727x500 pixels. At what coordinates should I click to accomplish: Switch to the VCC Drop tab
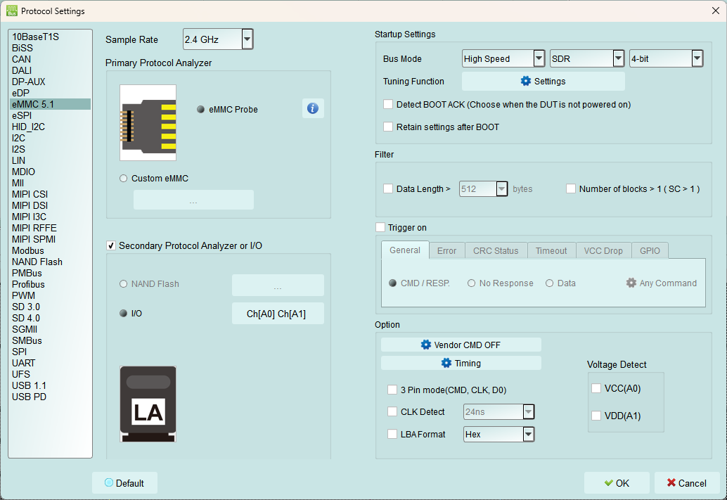click(603, 250)
